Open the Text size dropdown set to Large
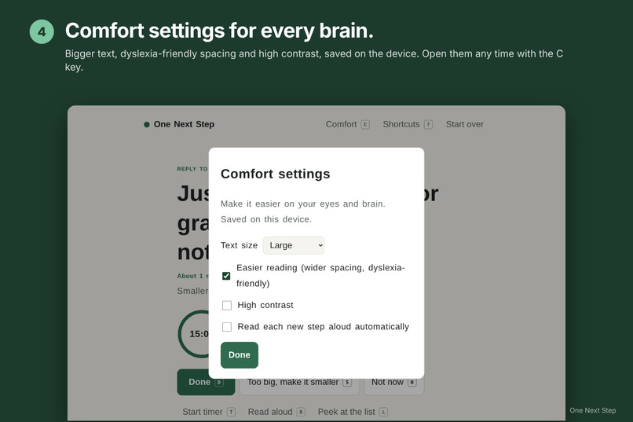Viewport: 633px width, 422px height. click(294, 245)
